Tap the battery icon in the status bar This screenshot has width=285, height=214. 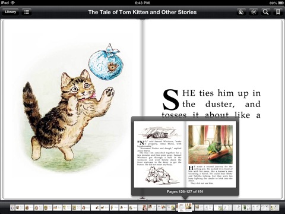click(x=281, y=3)
